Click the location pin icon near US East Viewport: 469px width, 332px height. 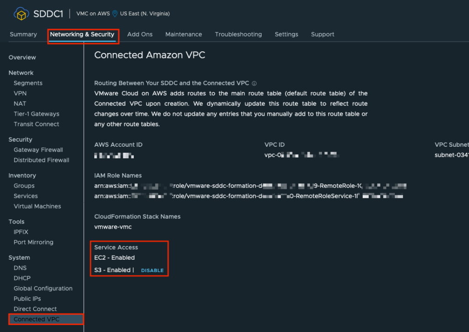(115, 14)
